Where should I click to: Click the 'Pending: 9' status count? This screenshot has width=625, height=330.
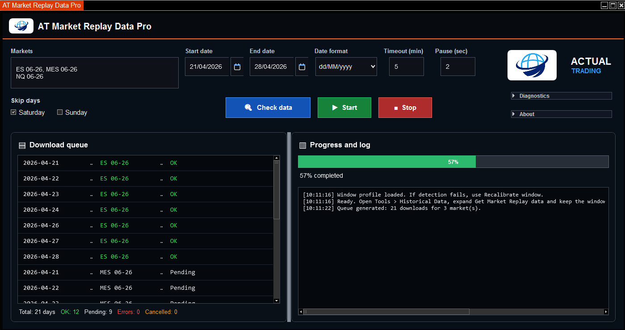(98, 312)
